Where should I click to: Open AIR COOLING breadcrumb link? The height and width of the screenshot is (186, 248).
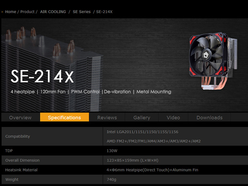coord(53,12)
